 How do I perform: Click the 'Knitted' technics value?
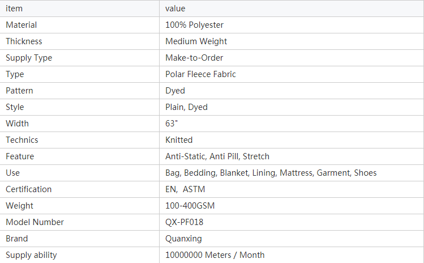click(x=179, y=140)
